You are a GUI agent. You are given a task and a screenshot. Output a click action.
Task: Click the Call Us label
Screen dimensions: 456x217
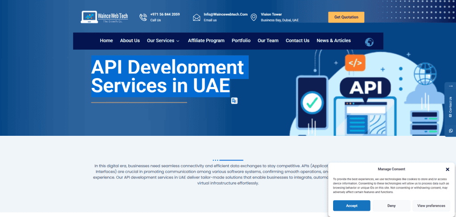point(155,20)
